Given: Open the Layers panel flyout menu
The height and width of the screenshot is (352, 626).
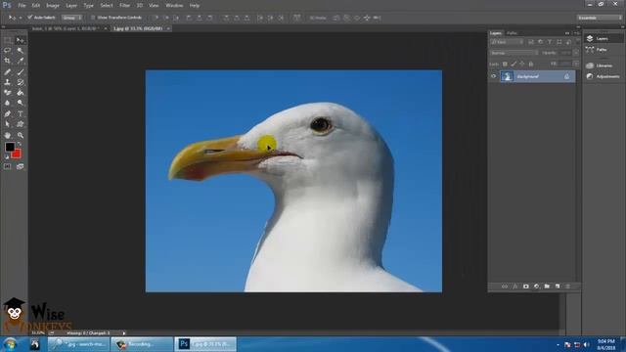Looking at the screenshot, I should point(576,33).
